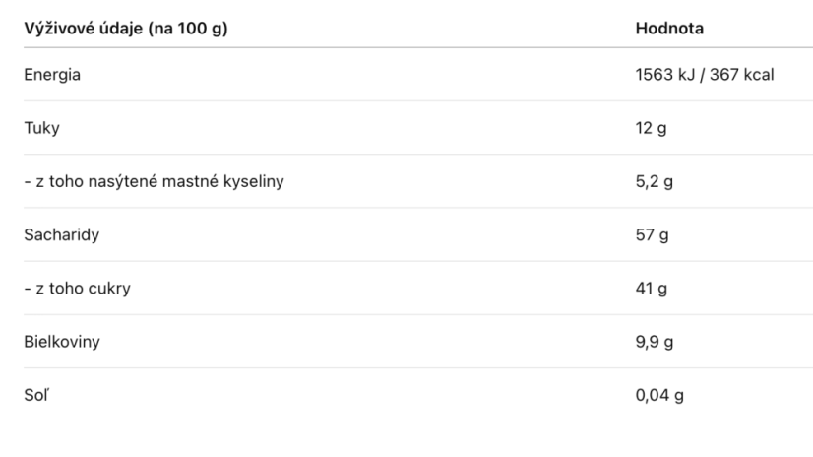Click '(na 100 g)' in the table header

click(188, 28)
